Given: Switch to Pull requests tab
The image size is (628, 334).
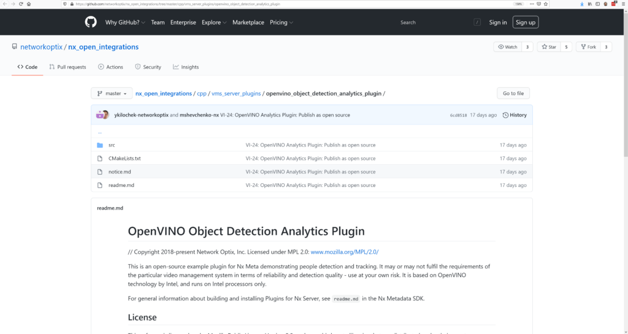Looking at the screenshot, I should 67,67.
